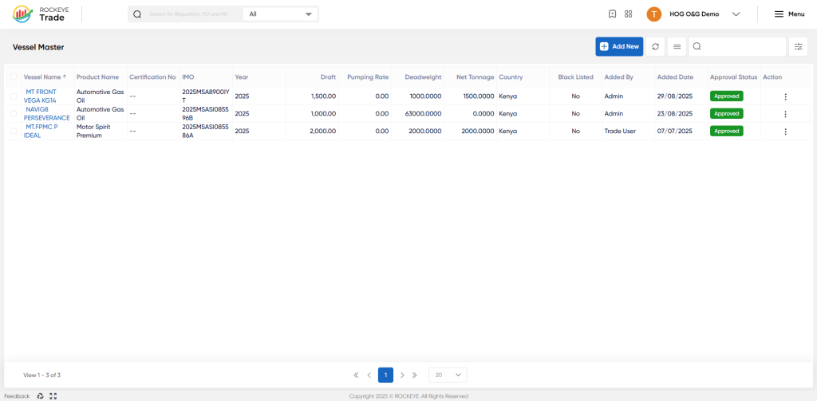Select MT FRONT VEGA KG14 row checkbox
Viewport: 817px width, 401px height.
pyautogui.click(x=14, y=96)
